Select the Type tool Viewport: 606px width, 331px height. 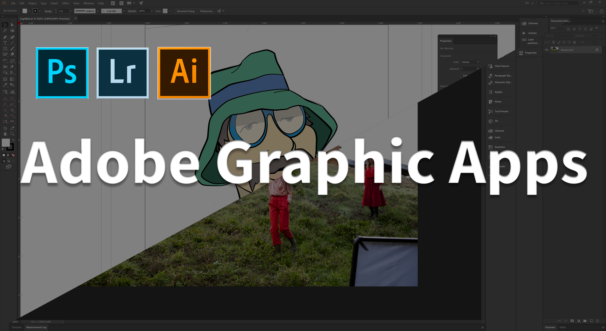click(5, 43)
